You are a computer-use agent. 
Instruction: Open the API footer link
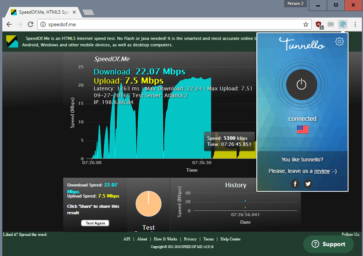click(126, 239)
